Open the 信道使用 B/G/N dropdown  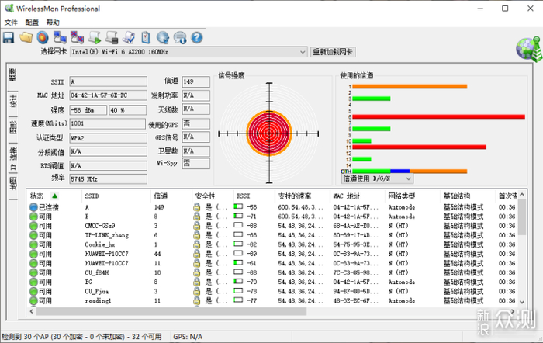(378, 178)
